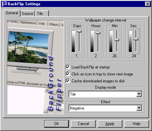Click the Hours gradient bar
Screen dimensions: 152x131
92,41
